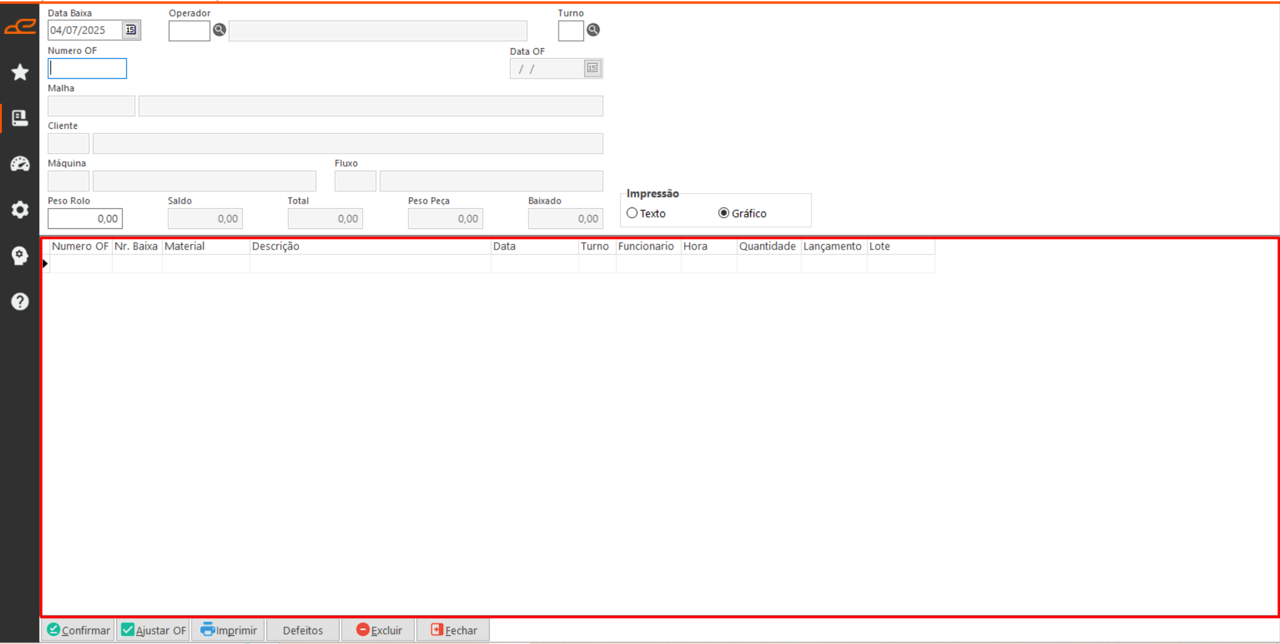Click the Numero OF input field
The image size is (1280, 644).
pos(87,69)
